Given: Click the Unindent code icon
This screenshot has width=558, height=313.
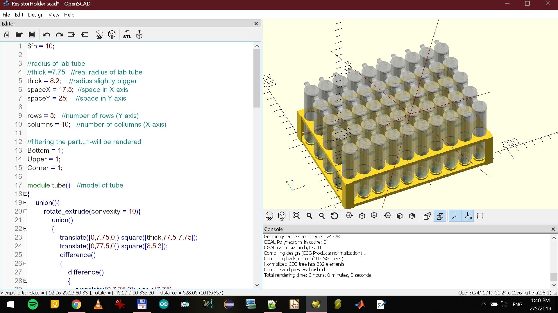Looking at the screenshot, I should click(71, 35).
